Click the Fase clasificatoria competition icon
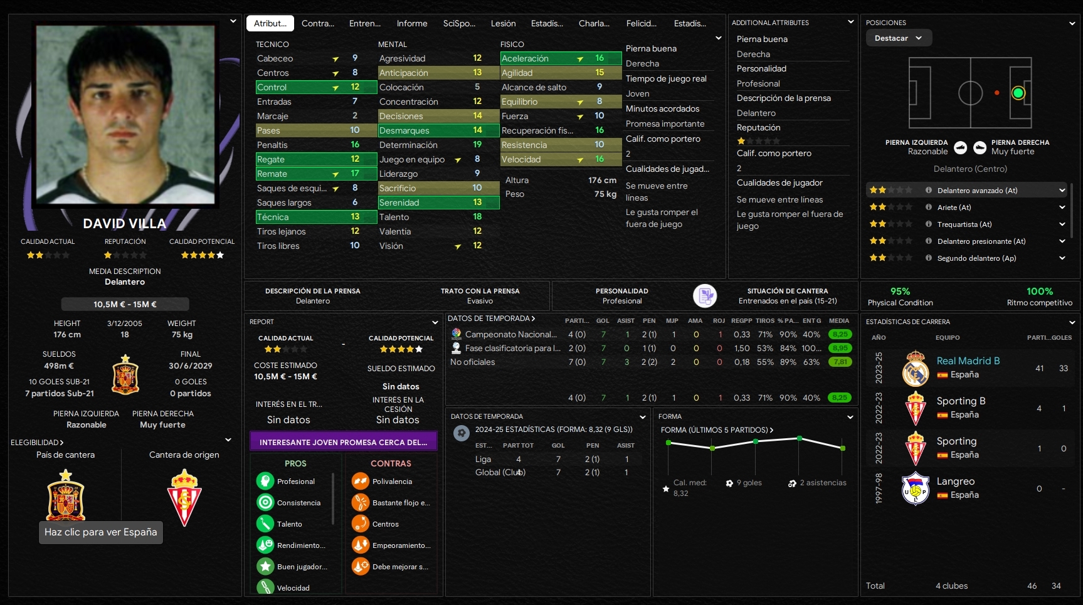 [x=457, y=348]
